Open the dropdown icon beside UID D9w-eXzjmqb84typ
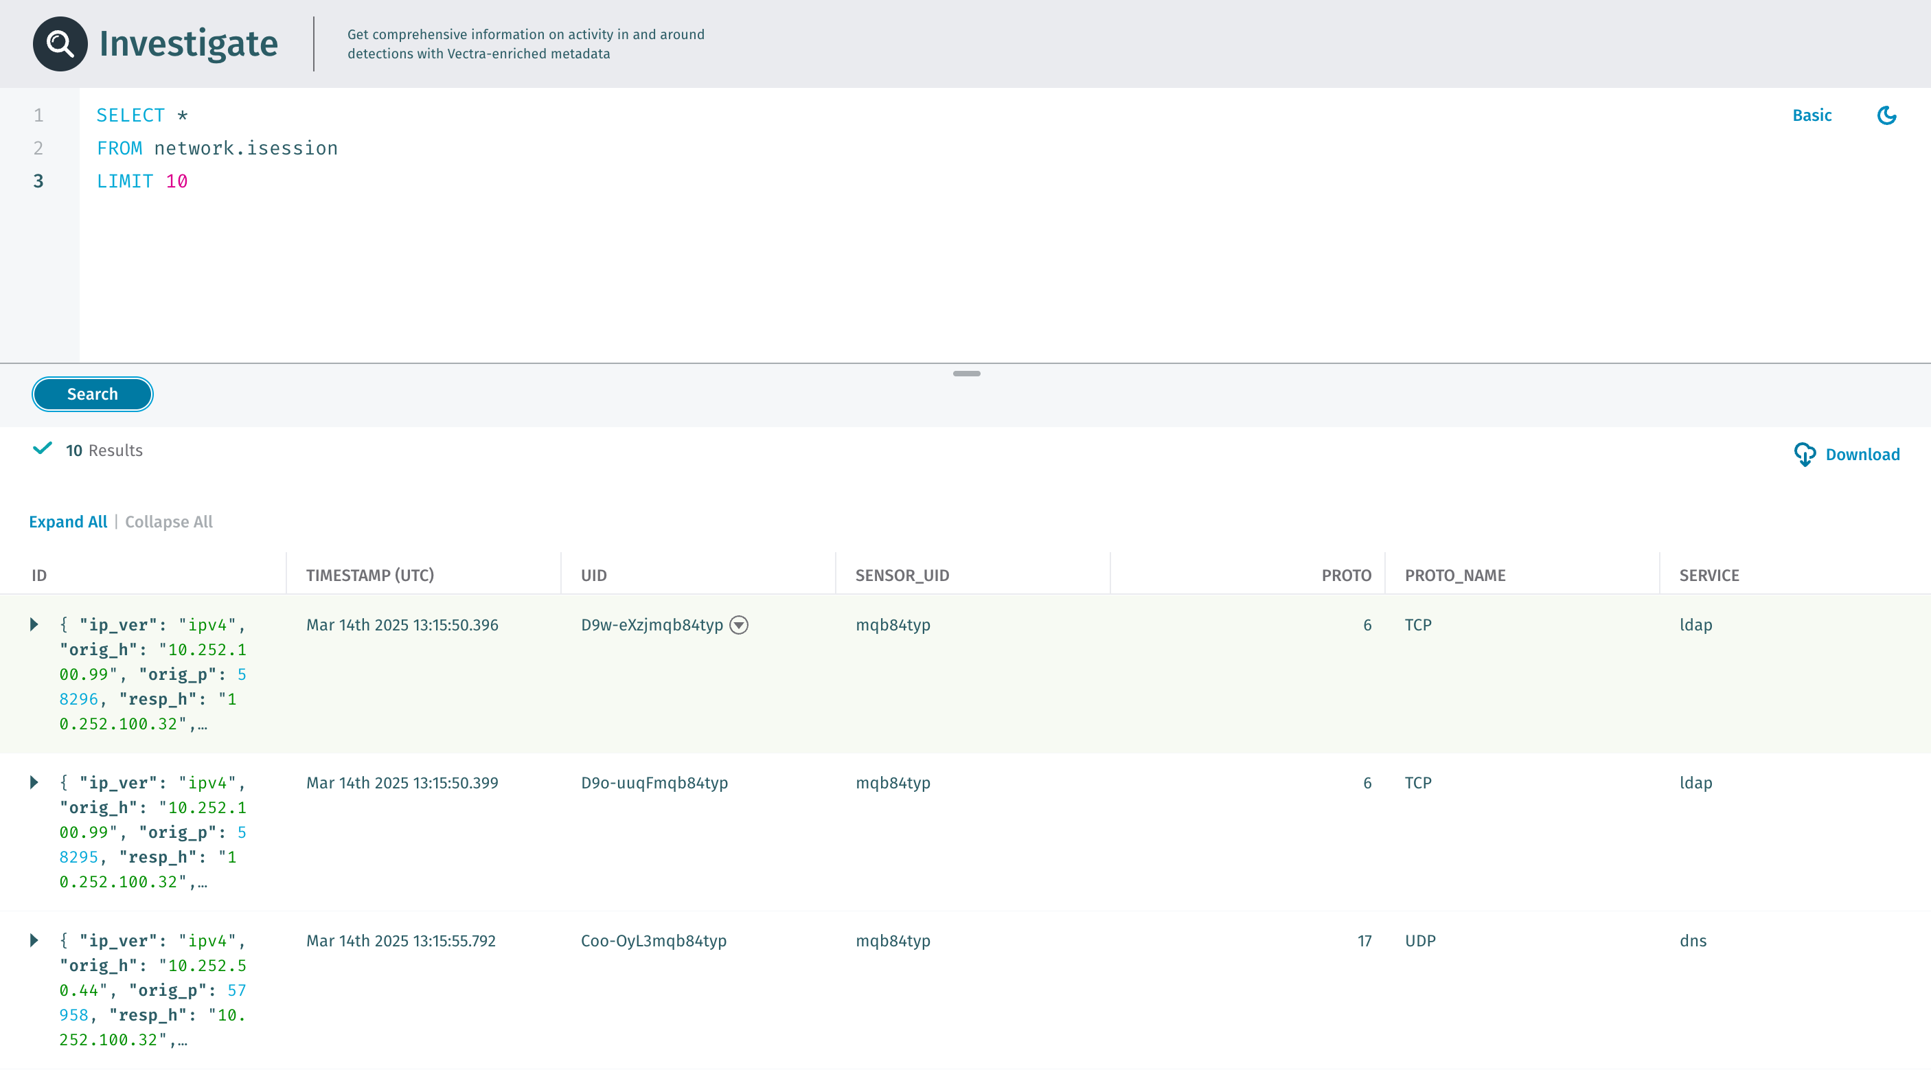This screenshot has height=1070, width=1931. (739, 624)
